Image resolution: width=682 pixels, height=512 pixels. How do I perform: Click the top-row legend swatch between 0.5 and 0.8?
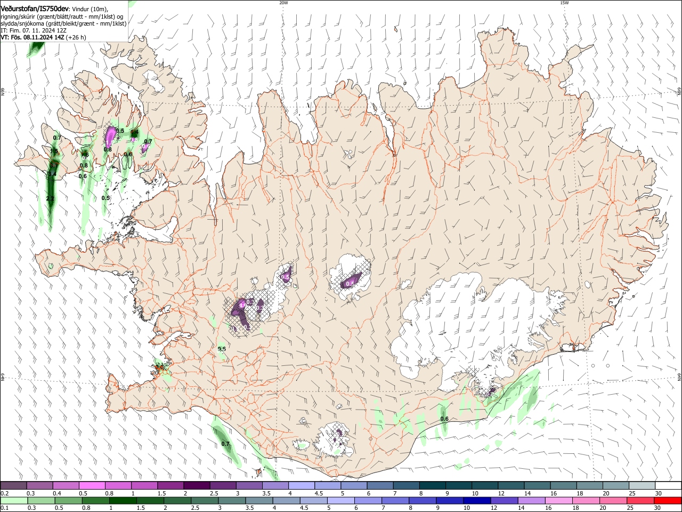click(x=92, y=486)
